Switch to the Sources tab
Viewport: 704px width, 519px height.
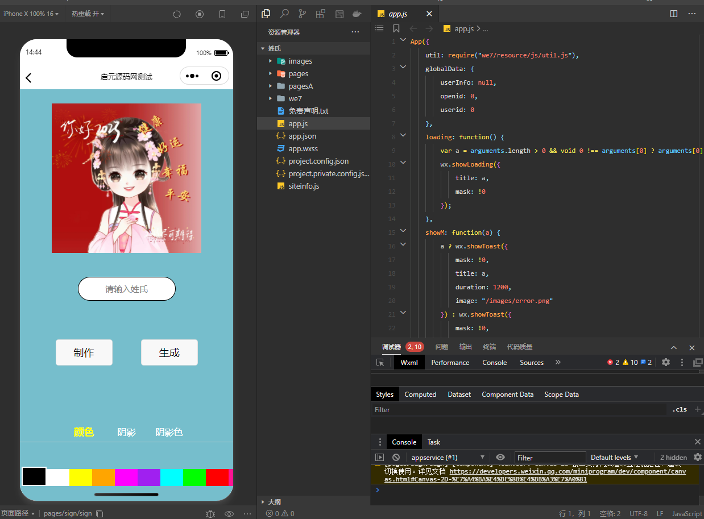(x=532, y=362)
